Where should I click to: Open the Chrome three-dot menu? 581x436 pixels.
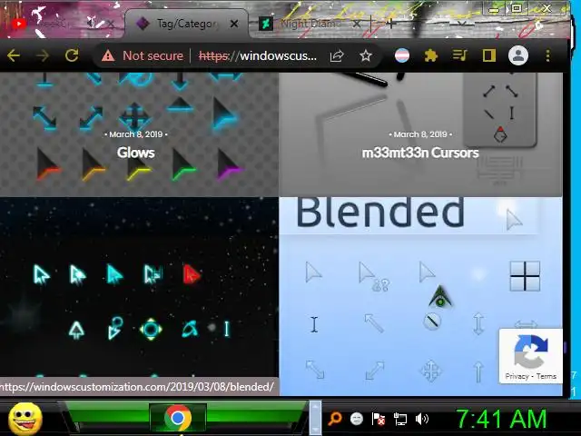pyautogui.click(x=547, y=55)
